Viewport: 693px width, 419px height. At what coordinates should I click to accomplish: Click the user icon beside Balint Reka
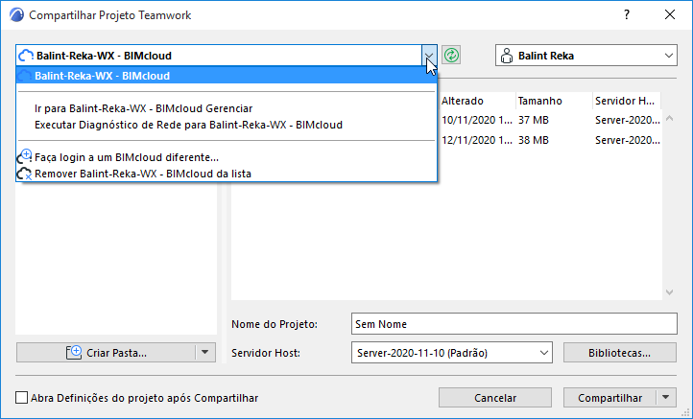[x=507, y=56]
